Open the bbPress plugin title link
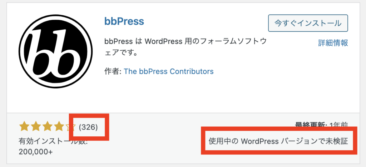 click(124, 22)
